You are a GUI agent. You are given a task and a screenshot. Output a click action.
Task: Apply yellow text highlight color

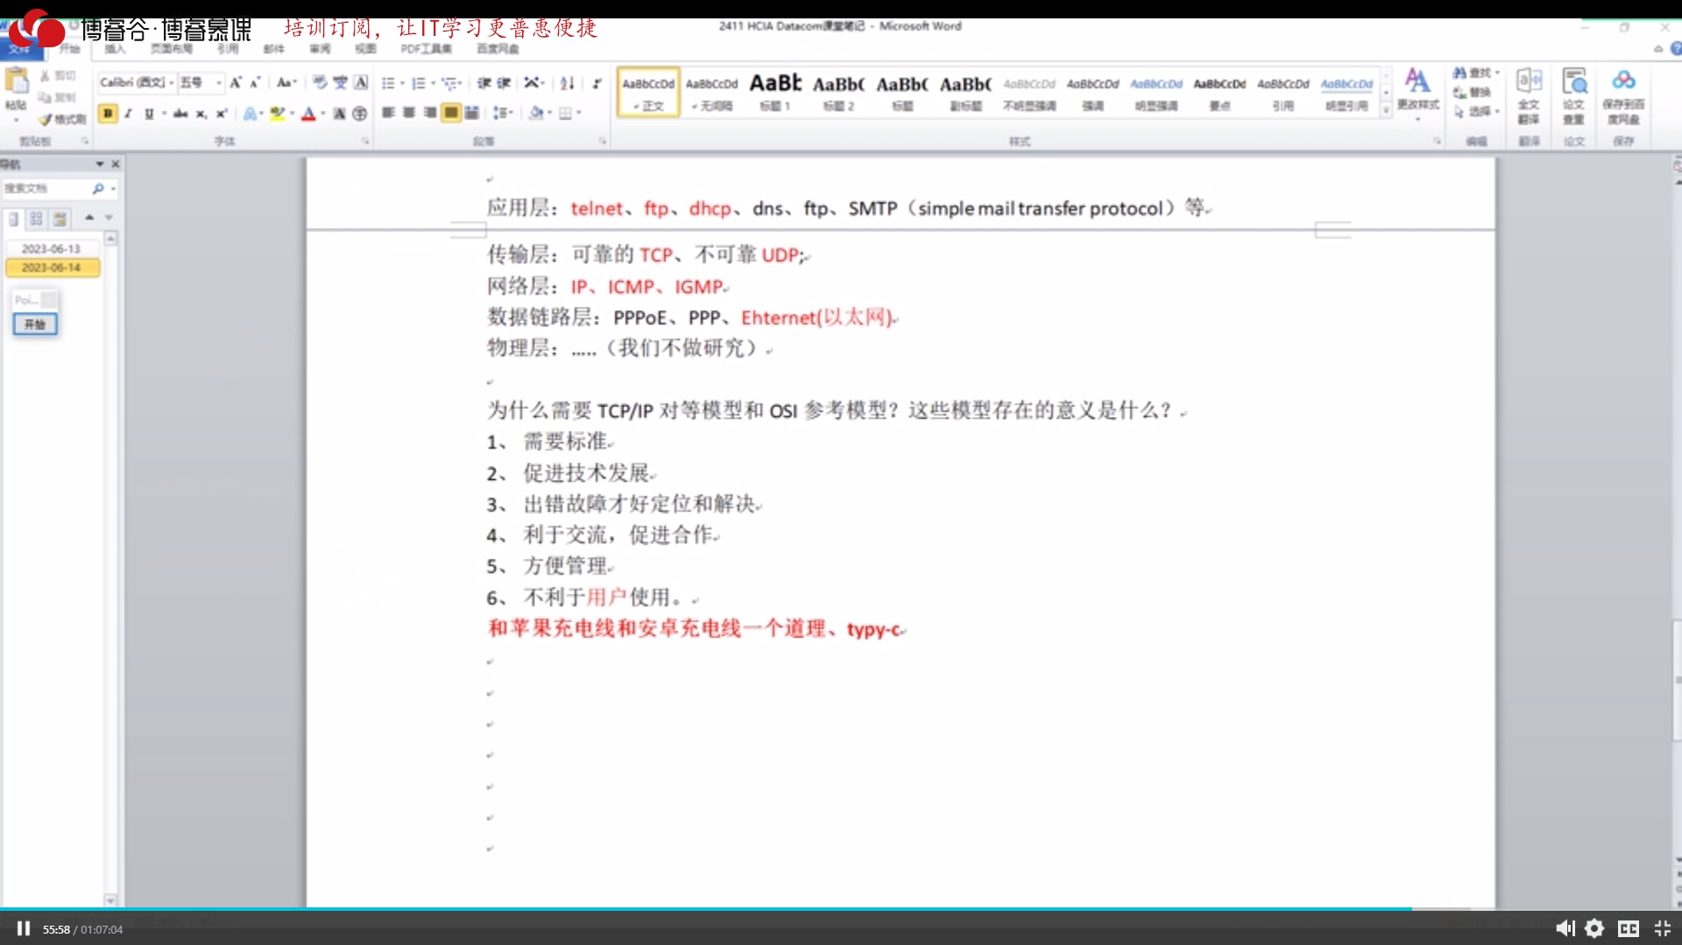tap(278, 114)
